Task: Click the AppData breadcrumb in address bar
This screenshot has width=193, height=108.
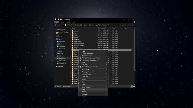Action: (x=98, y=25)
